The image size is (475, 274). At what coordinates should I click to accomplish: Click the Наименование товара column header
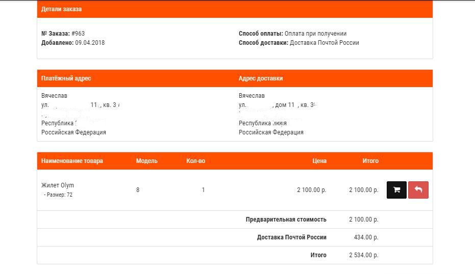(x=72, y=161)
